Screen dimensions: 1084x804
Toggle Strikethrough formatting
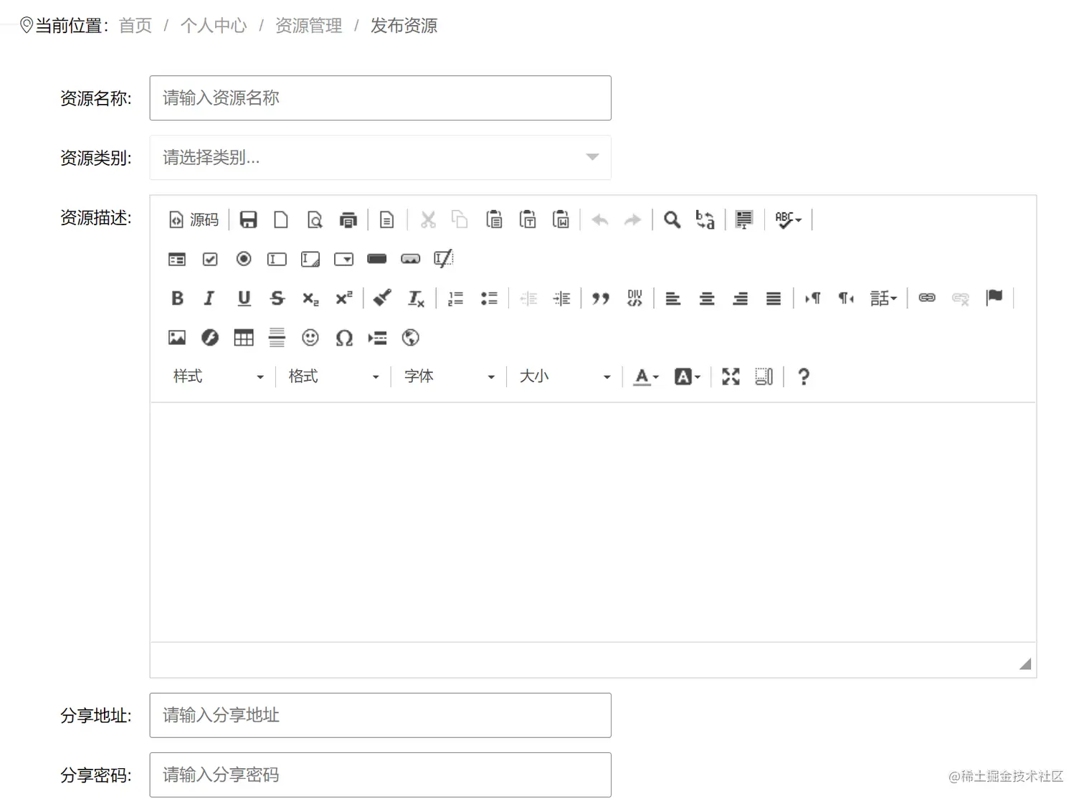coord(277,298)
